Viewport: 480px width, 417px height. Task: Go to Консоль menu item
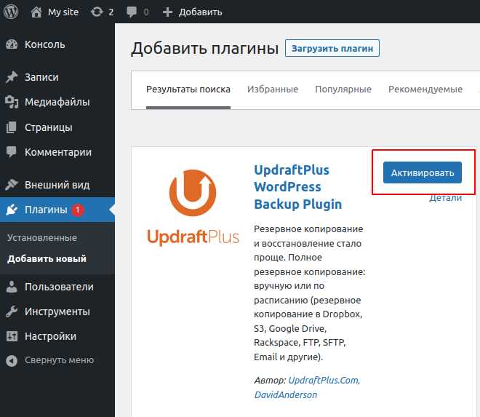[44, 44]
